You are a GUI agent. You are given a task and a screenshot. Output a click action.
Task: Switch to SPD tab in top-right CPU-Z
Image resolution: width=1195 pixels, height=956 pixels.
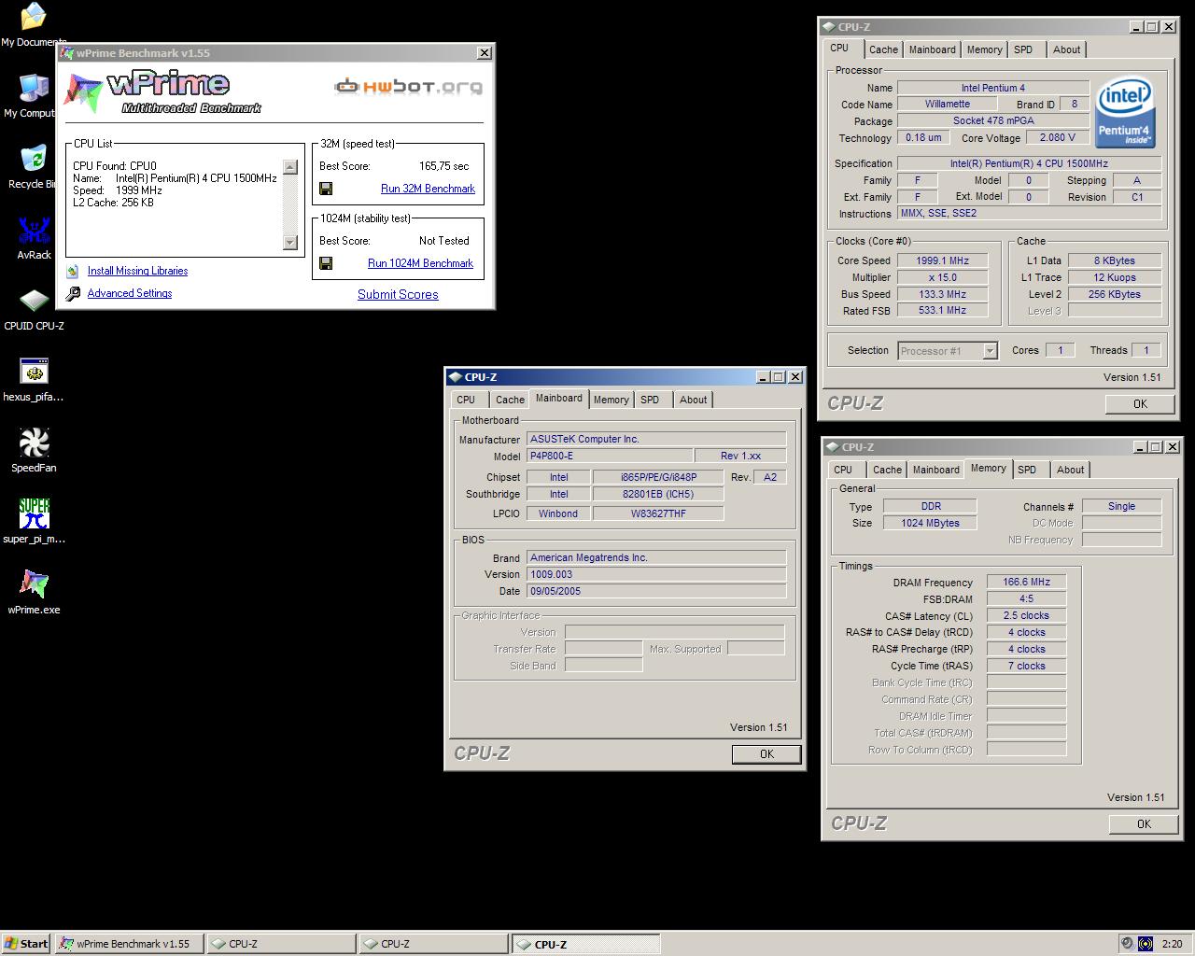pos(1023,49)
